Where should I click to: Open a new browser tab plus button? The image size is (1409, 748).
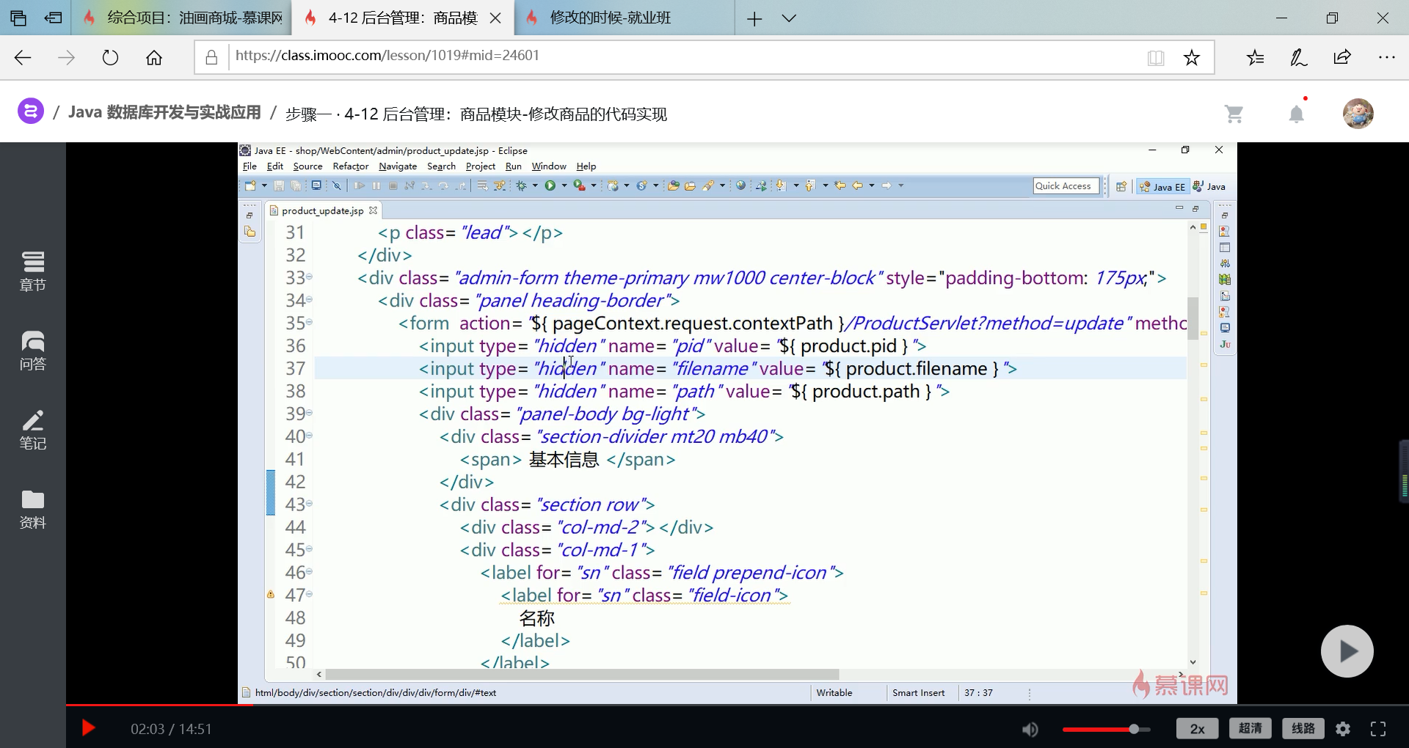[x=754, y=18]
